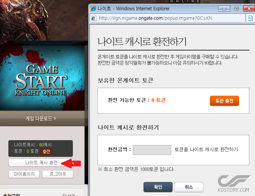Image resolution: width=255 pixels, height=196 pixels.
Task: Click the compatibility view icon beside address
Action: (x=250, y=18)
